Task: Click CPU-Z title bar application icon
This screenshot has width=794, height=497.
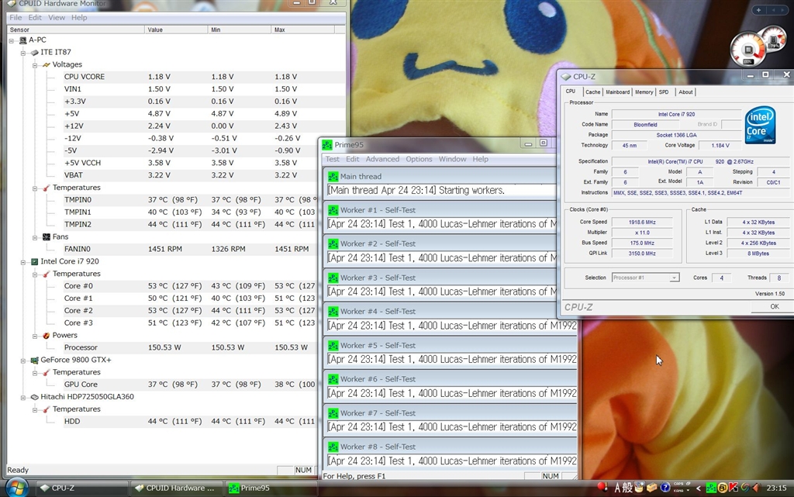Action: 566,77
